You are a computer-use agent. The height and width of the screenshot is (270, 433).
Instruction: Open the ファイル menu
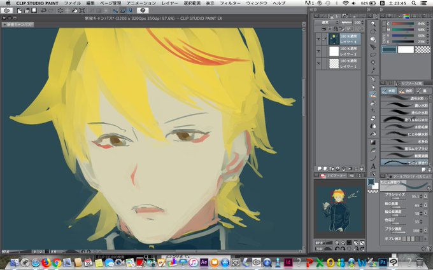point(73,3)
